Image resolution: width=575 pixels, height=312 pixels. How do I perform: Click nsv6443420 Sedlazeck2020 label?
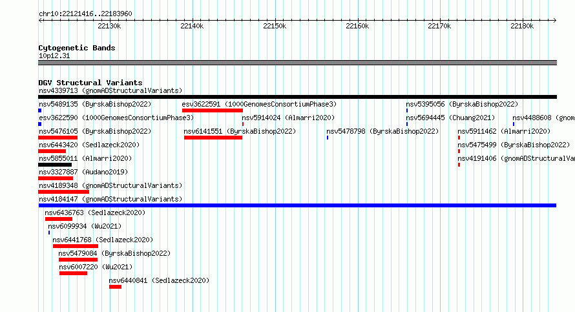click(x=89, y=145)
